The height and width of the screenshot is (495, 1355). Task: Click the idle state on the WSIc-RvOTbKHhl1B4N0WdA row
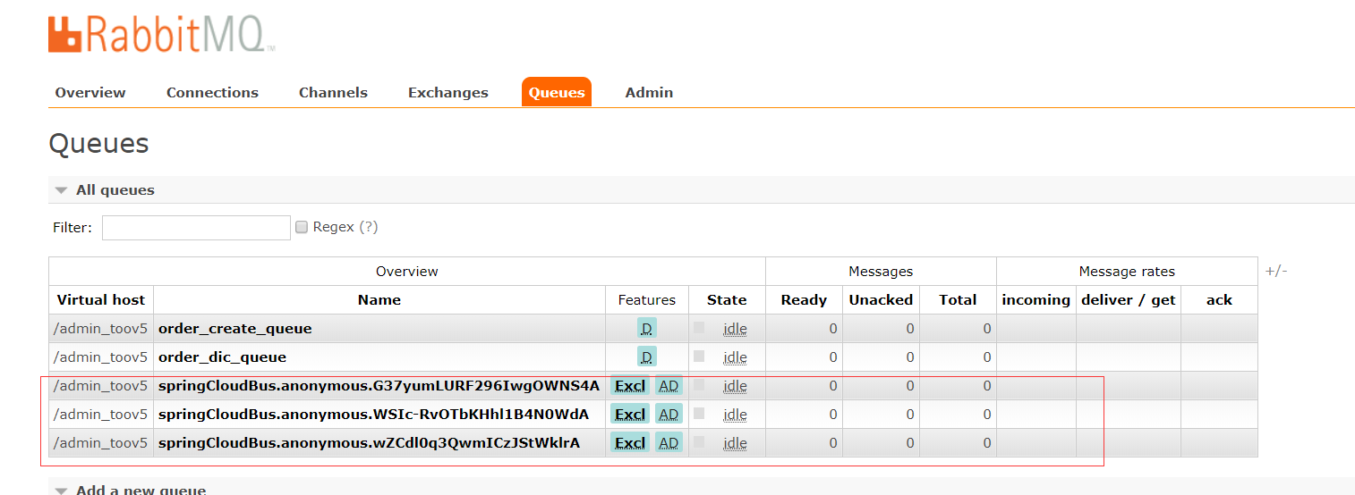coord(735,415)
